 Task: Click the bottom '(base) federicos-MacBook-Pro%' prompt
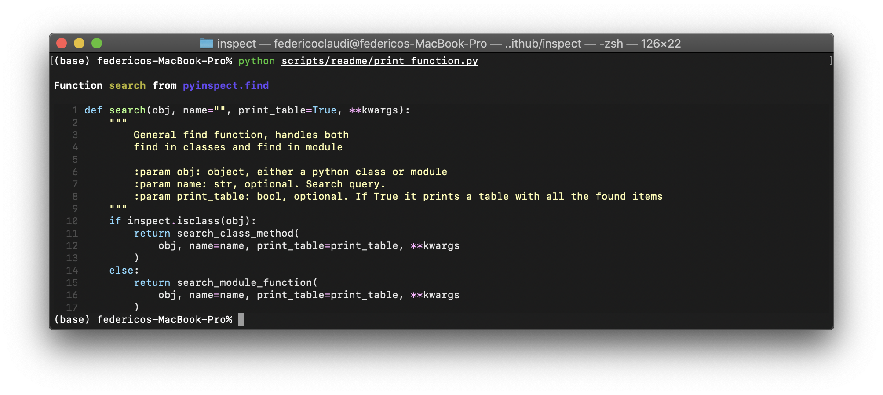(143, 319)
